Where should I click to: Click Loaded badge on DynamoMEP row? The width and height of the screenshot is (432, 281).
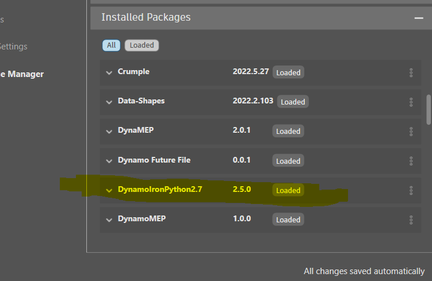click(x=288, y=220)
